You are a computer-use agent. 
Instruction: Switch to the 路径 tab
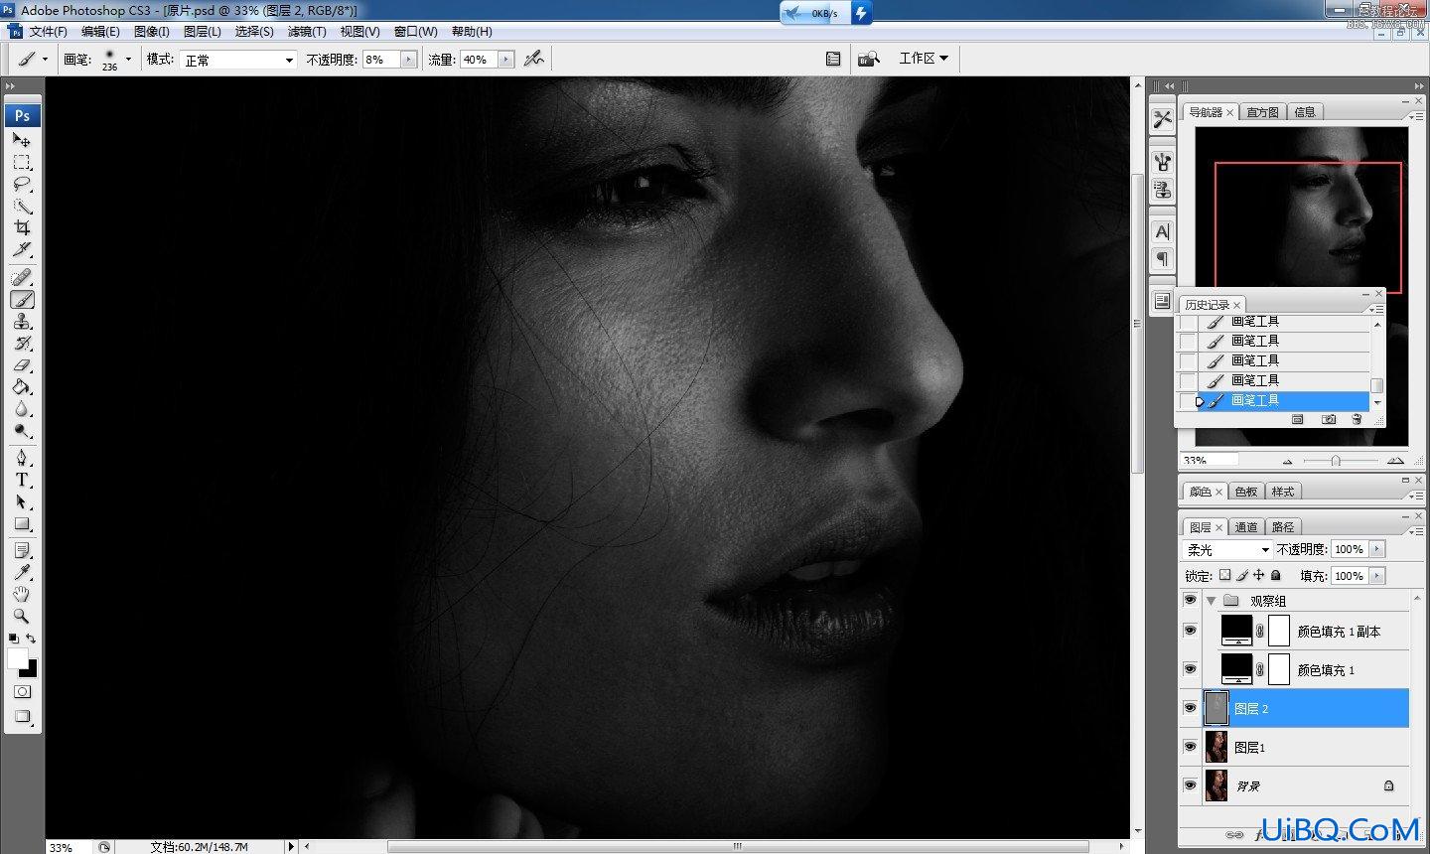point(1283,527)
